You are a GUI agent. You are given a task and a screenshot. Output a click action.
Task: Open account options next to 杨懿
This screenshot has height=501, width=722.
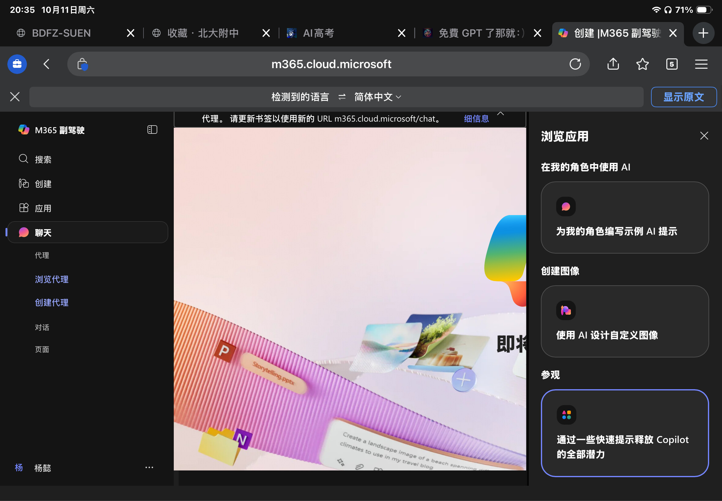[x=149, y=467]
